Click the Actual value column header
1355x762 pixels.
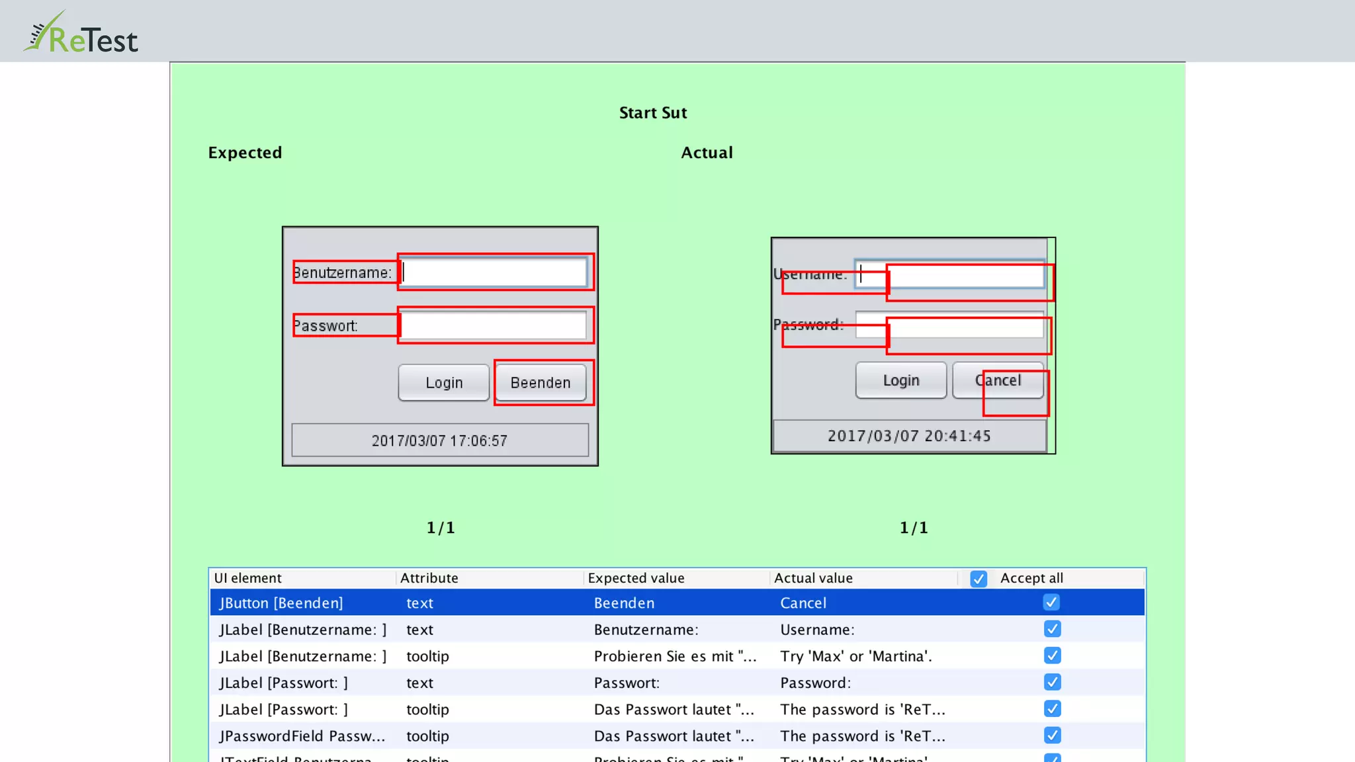pyautogui.click(x=813, y=578)
